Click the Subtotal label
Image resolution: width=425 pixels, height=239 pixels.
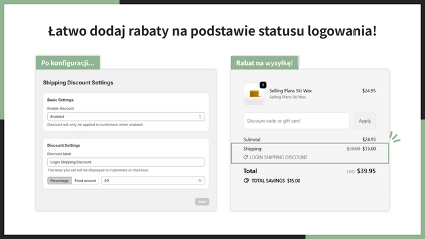(x=252, y=139)
